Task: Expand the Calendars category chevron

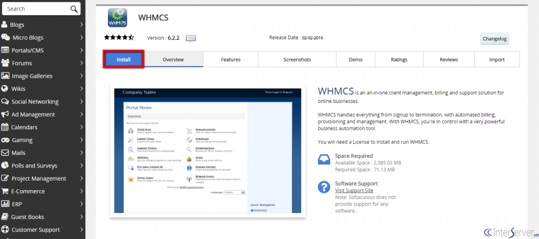Action: [x=82, y=127]
